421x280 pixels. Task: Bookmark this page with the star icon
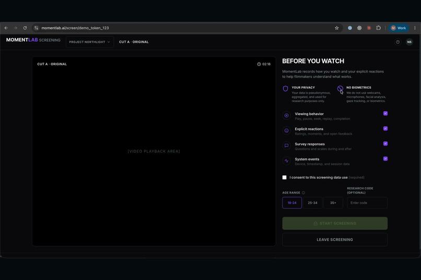(x=337, y=28)
